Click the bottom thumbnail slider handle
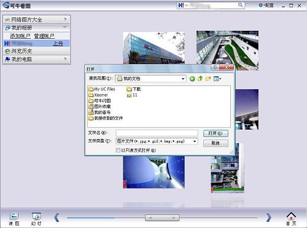 point(162,218)
